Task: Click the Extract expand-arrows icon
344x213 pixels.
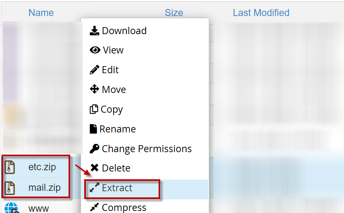Action: click(95, 188)
